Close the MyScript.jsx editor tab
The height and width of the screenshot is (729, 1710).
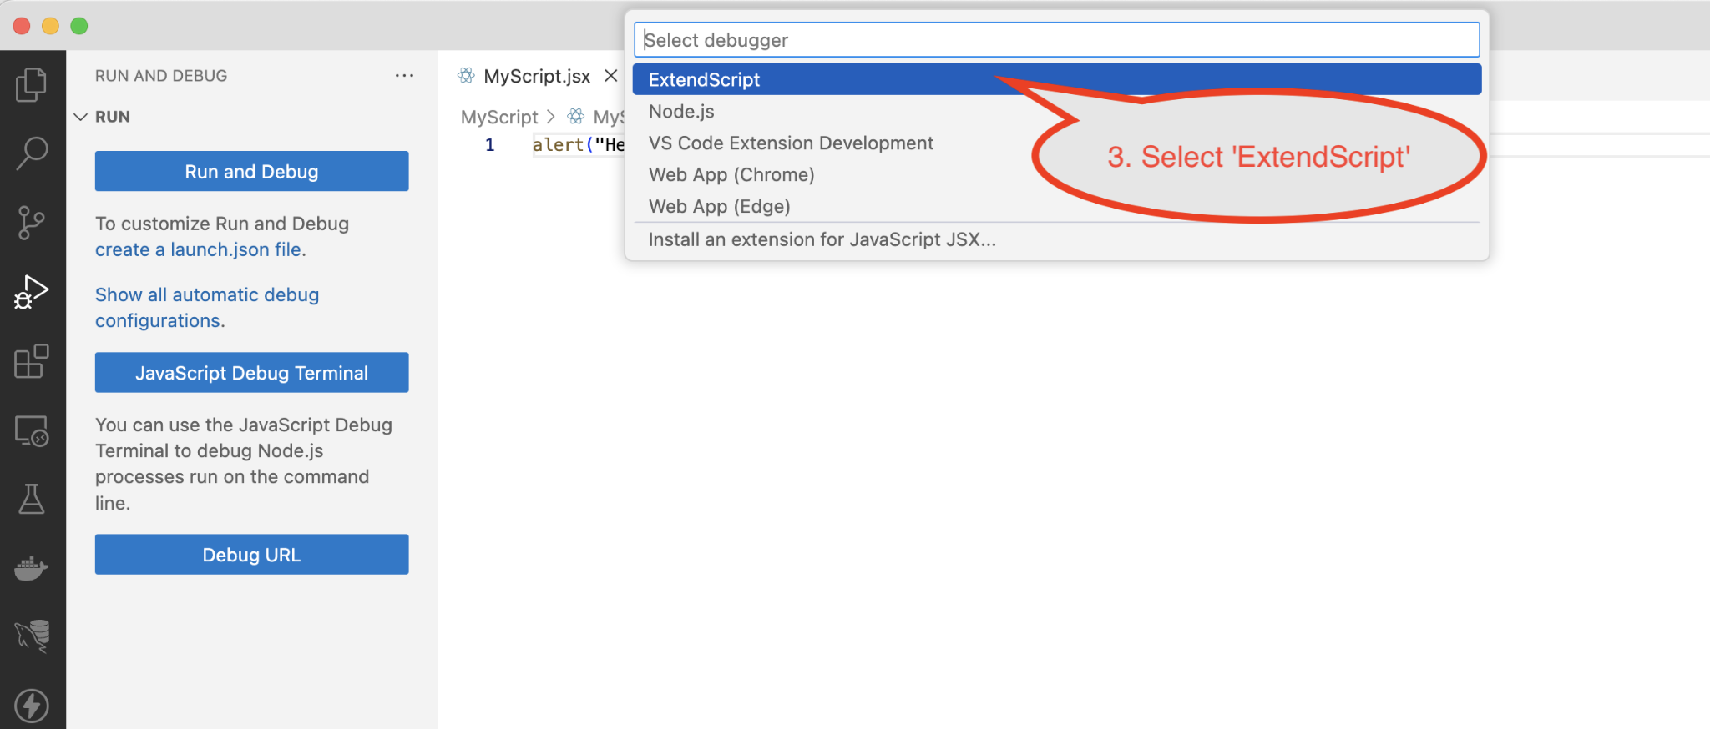pos(611,76)
